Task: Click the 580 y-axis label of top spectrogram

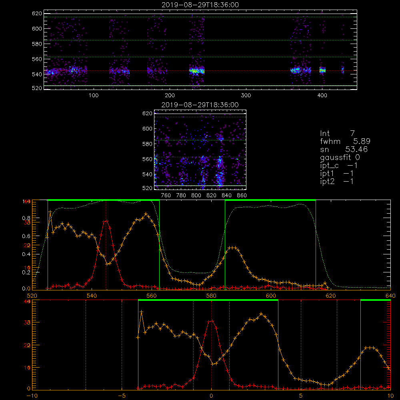Action: [37, 44]
